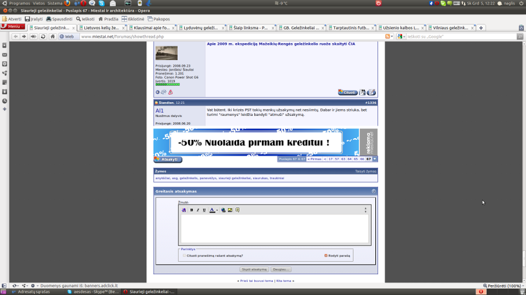Toggle Italic formatting in quick reply

coord(198,210)
